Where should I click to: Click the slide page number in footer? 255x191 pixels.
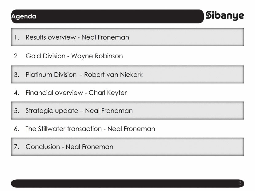[240, 183]
